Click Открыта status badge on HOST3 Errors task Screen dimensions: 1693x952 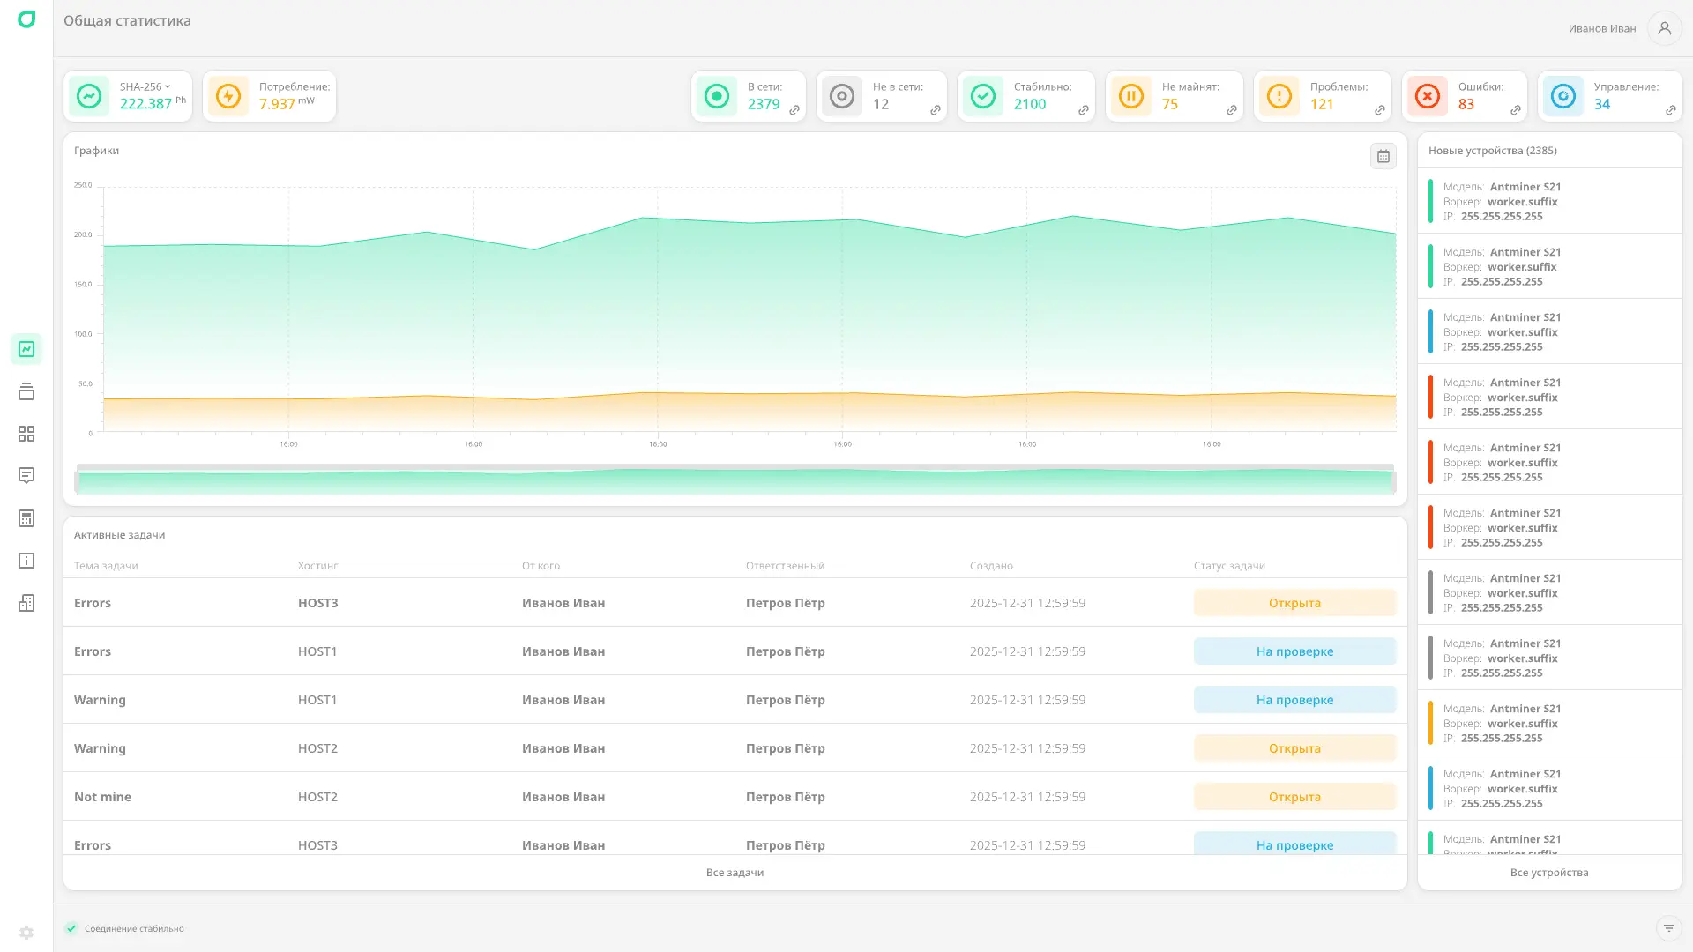click(x=1294, y=602)
